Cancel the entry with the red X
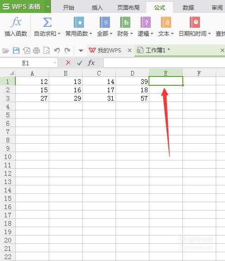This screenshot has width=225, height=261. [68, 63]
